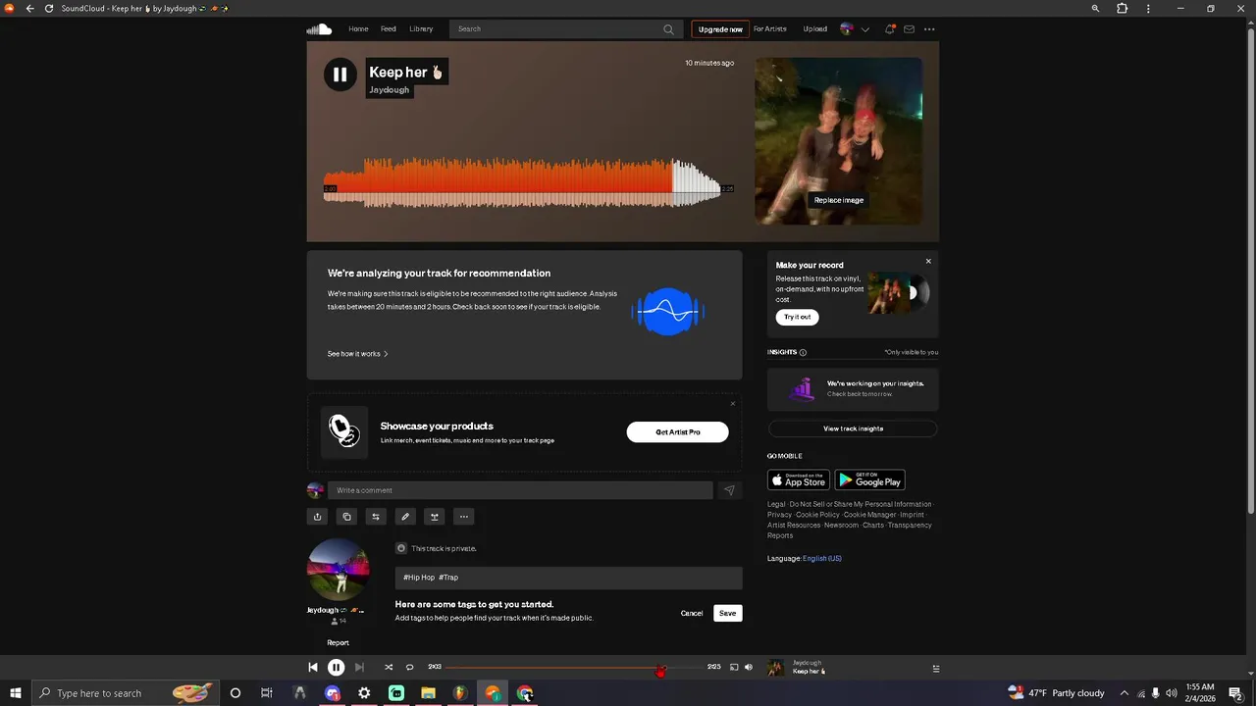The height and width of the screenshot is (706, 1256).
Task: Click Get Artist Pro button
Action: click(678, 432)
